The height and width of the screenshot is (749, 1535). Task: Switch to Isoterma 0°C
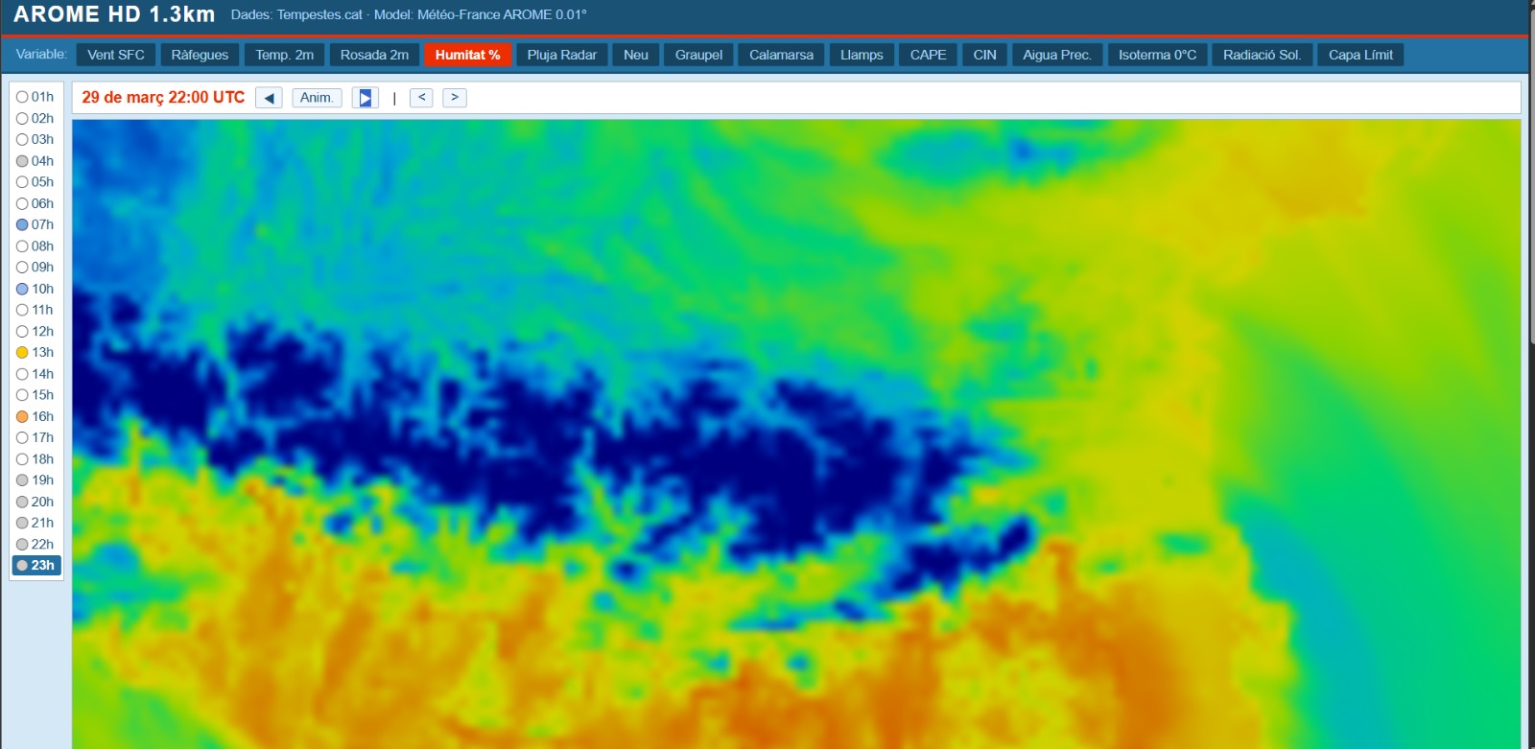click(x=1157, y=55)
